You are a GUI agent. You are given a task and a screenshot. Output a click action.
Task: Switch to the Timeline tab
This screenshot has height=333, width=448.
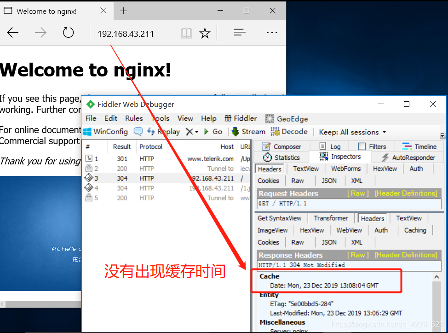419,146
